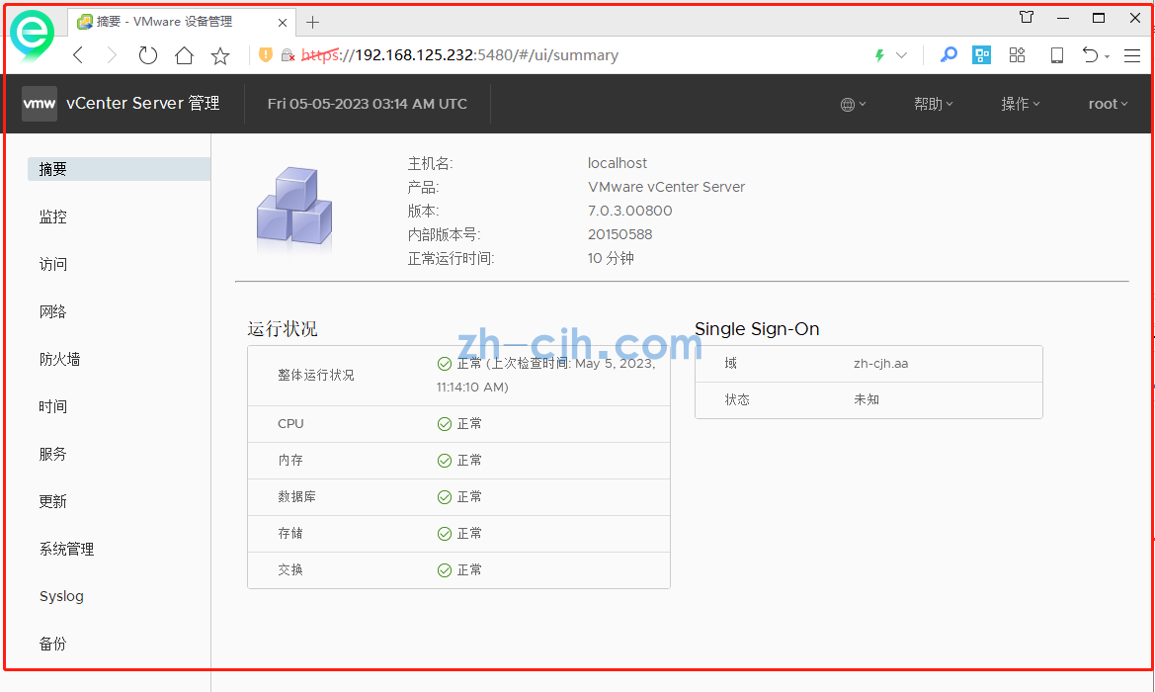
Task: Click green check icon in 交换 row
Action: point(445,569)
